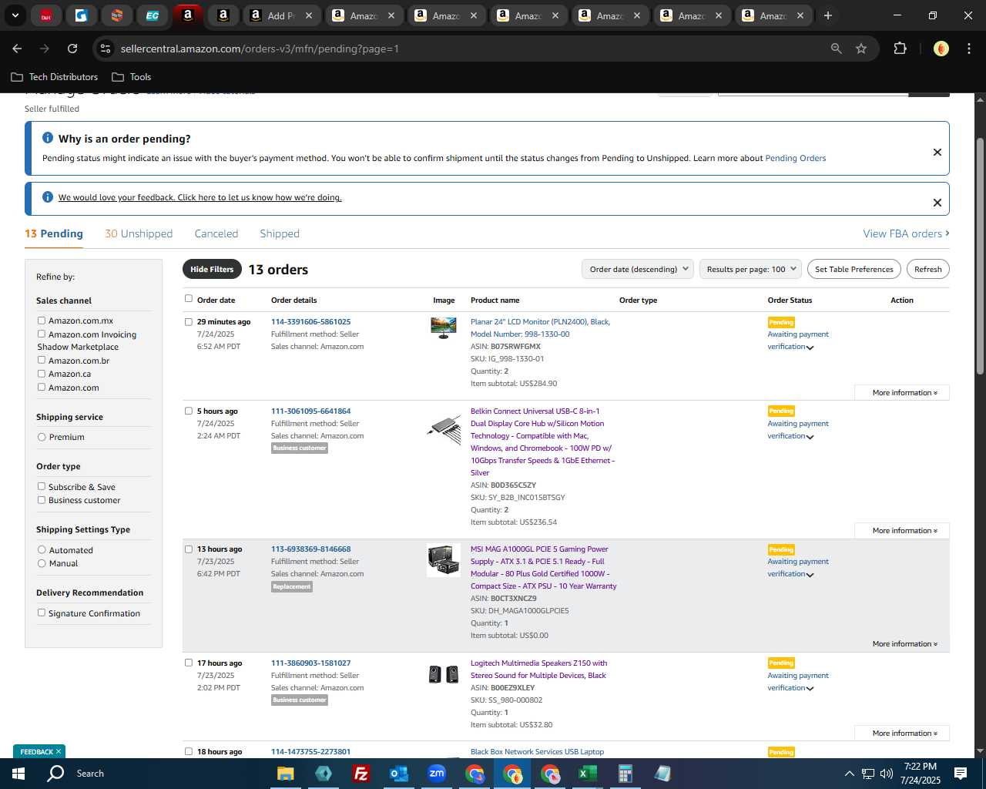
Task: Dismiss the 'Why is an order pending' banner
Action: point(937,152)
